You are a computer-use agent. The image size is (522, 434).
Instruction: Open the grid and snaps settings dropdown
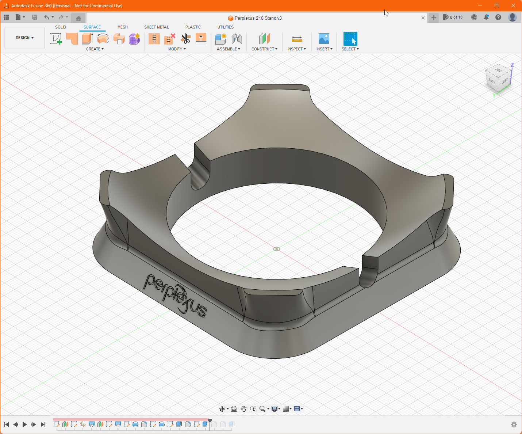coord(287,409)
